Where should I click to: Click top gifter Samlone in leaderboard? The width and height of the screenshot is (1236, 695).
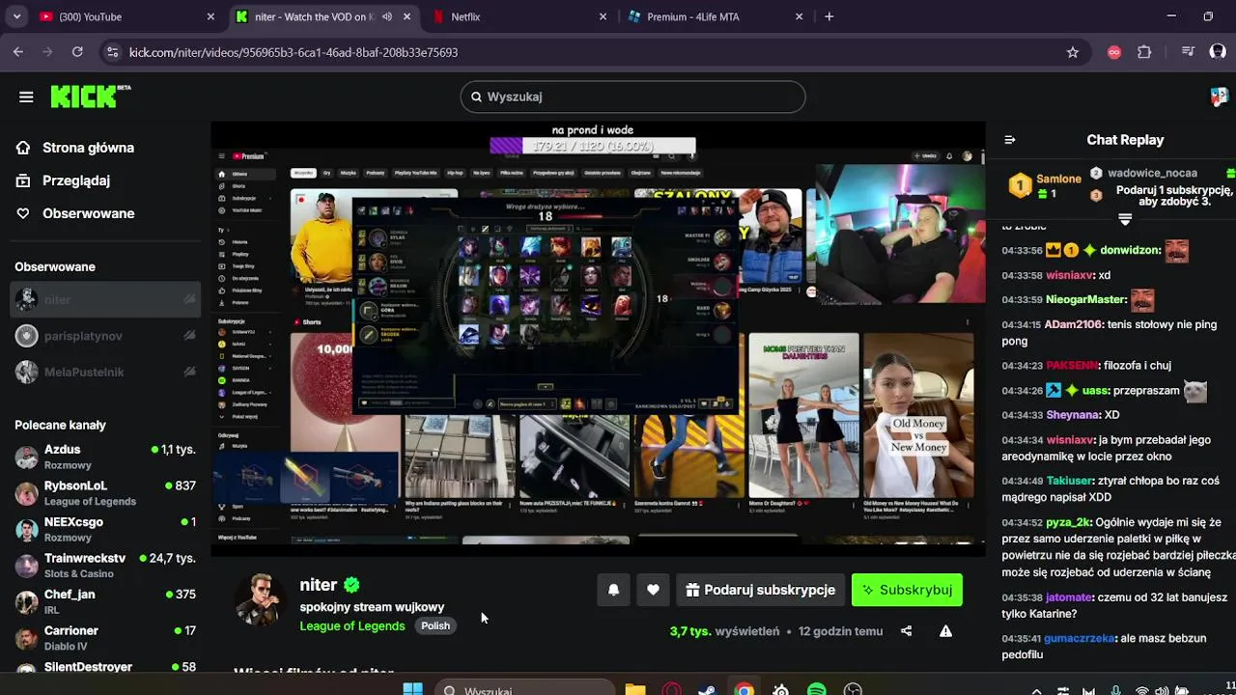click(1058, 179)
